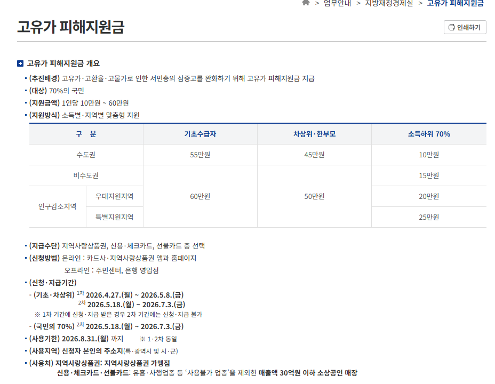Screen dimensions: 495x384
Task: Click the arrow icon beside 고유가 피해지원금 개요
Action: click(x=20, y=63)
